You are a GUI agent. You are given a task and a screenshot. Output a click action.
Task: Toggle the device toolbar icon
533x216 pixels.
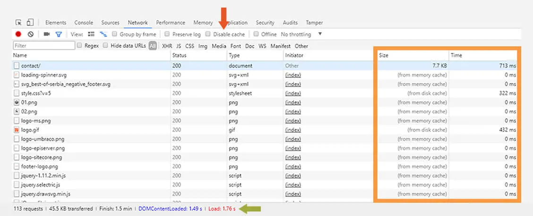(x=30, y=22)
